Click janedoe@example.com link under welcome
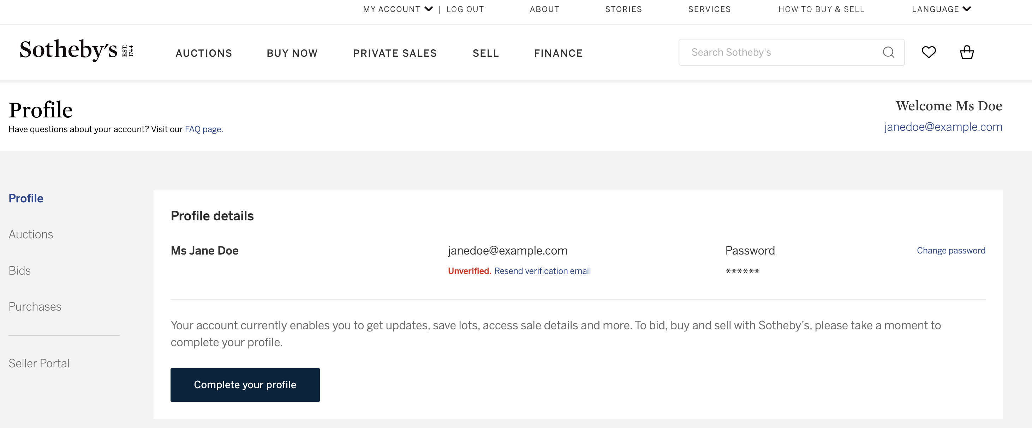The width and height of the screenshot is (1032, 428). (943, 127)
